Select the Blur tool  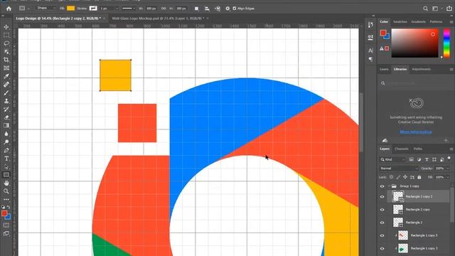(x=6, y=134)
